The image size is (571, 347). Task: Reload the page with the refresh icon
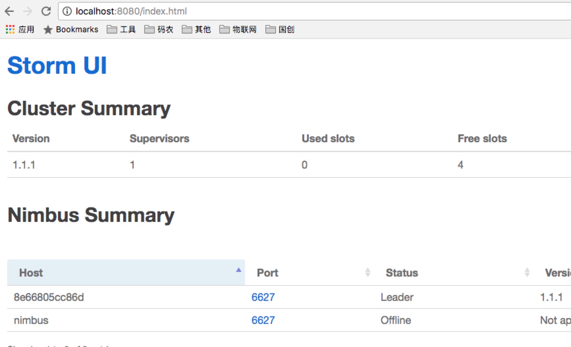point(46,11)
